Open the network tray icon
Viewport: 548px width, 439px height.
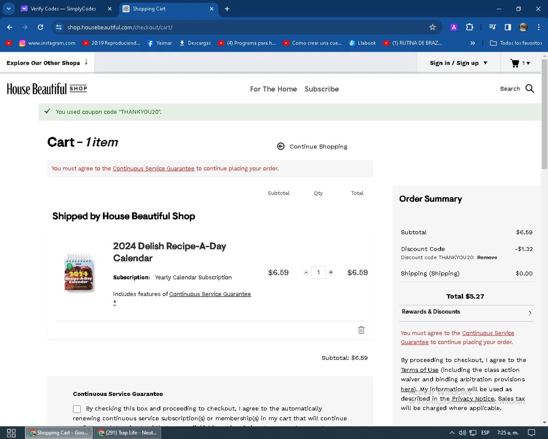coord(473,433)
